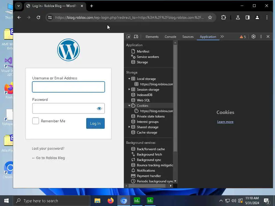Select the Application tab

pos(208,36)
